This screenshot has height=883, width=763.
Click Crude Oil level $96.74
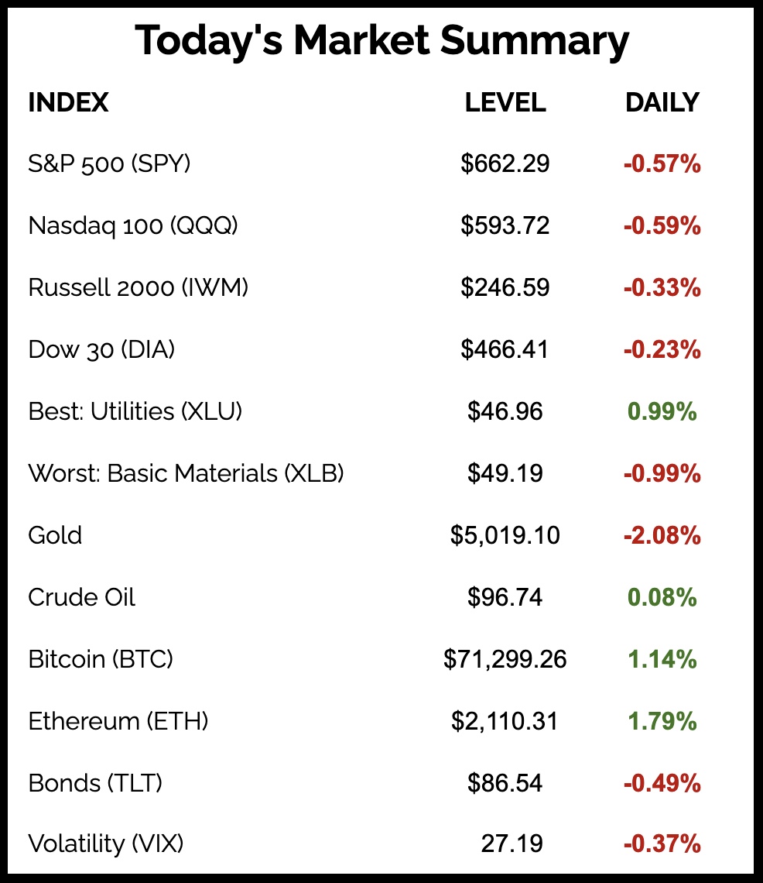click(x=505, y=597)
